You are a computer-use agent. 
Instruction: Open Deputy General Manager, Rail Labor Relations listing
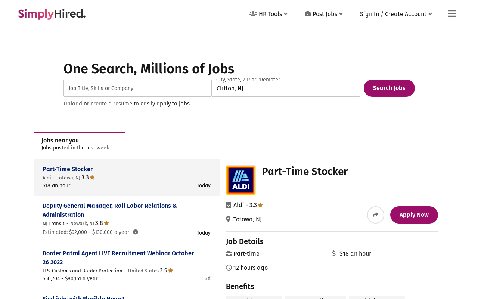point(110,210)
